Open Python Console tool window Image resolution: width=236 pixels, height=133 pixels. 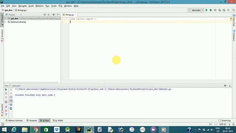[14, 120]
